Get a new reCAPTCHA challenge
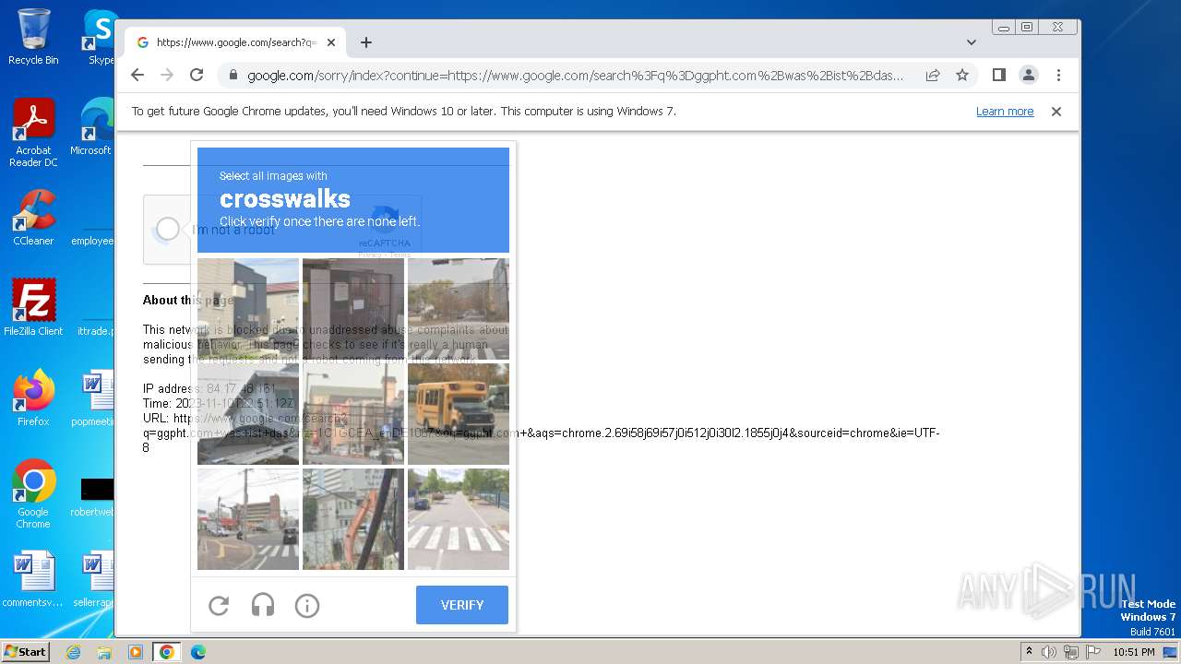This screenshot has width=1181, height=664. point(219,605)
